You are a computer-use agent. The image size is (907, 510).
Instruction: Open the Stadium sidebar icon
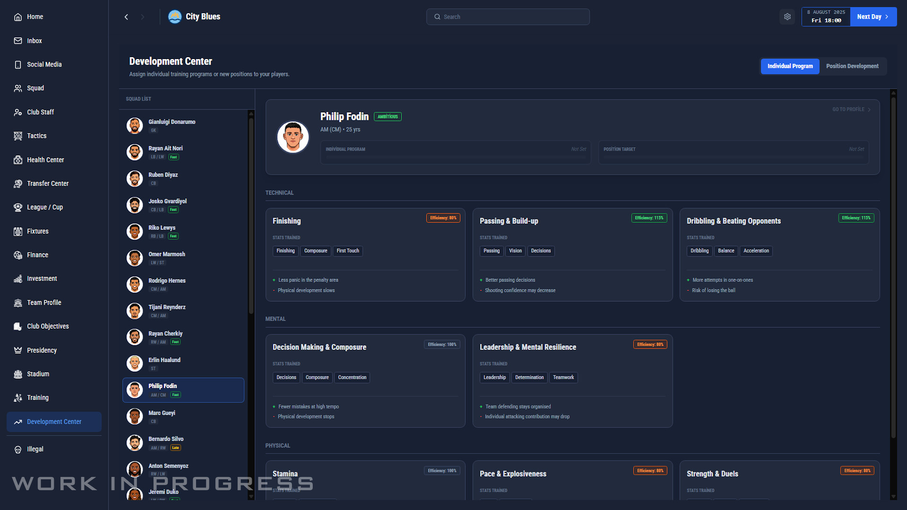click(18, 374)
